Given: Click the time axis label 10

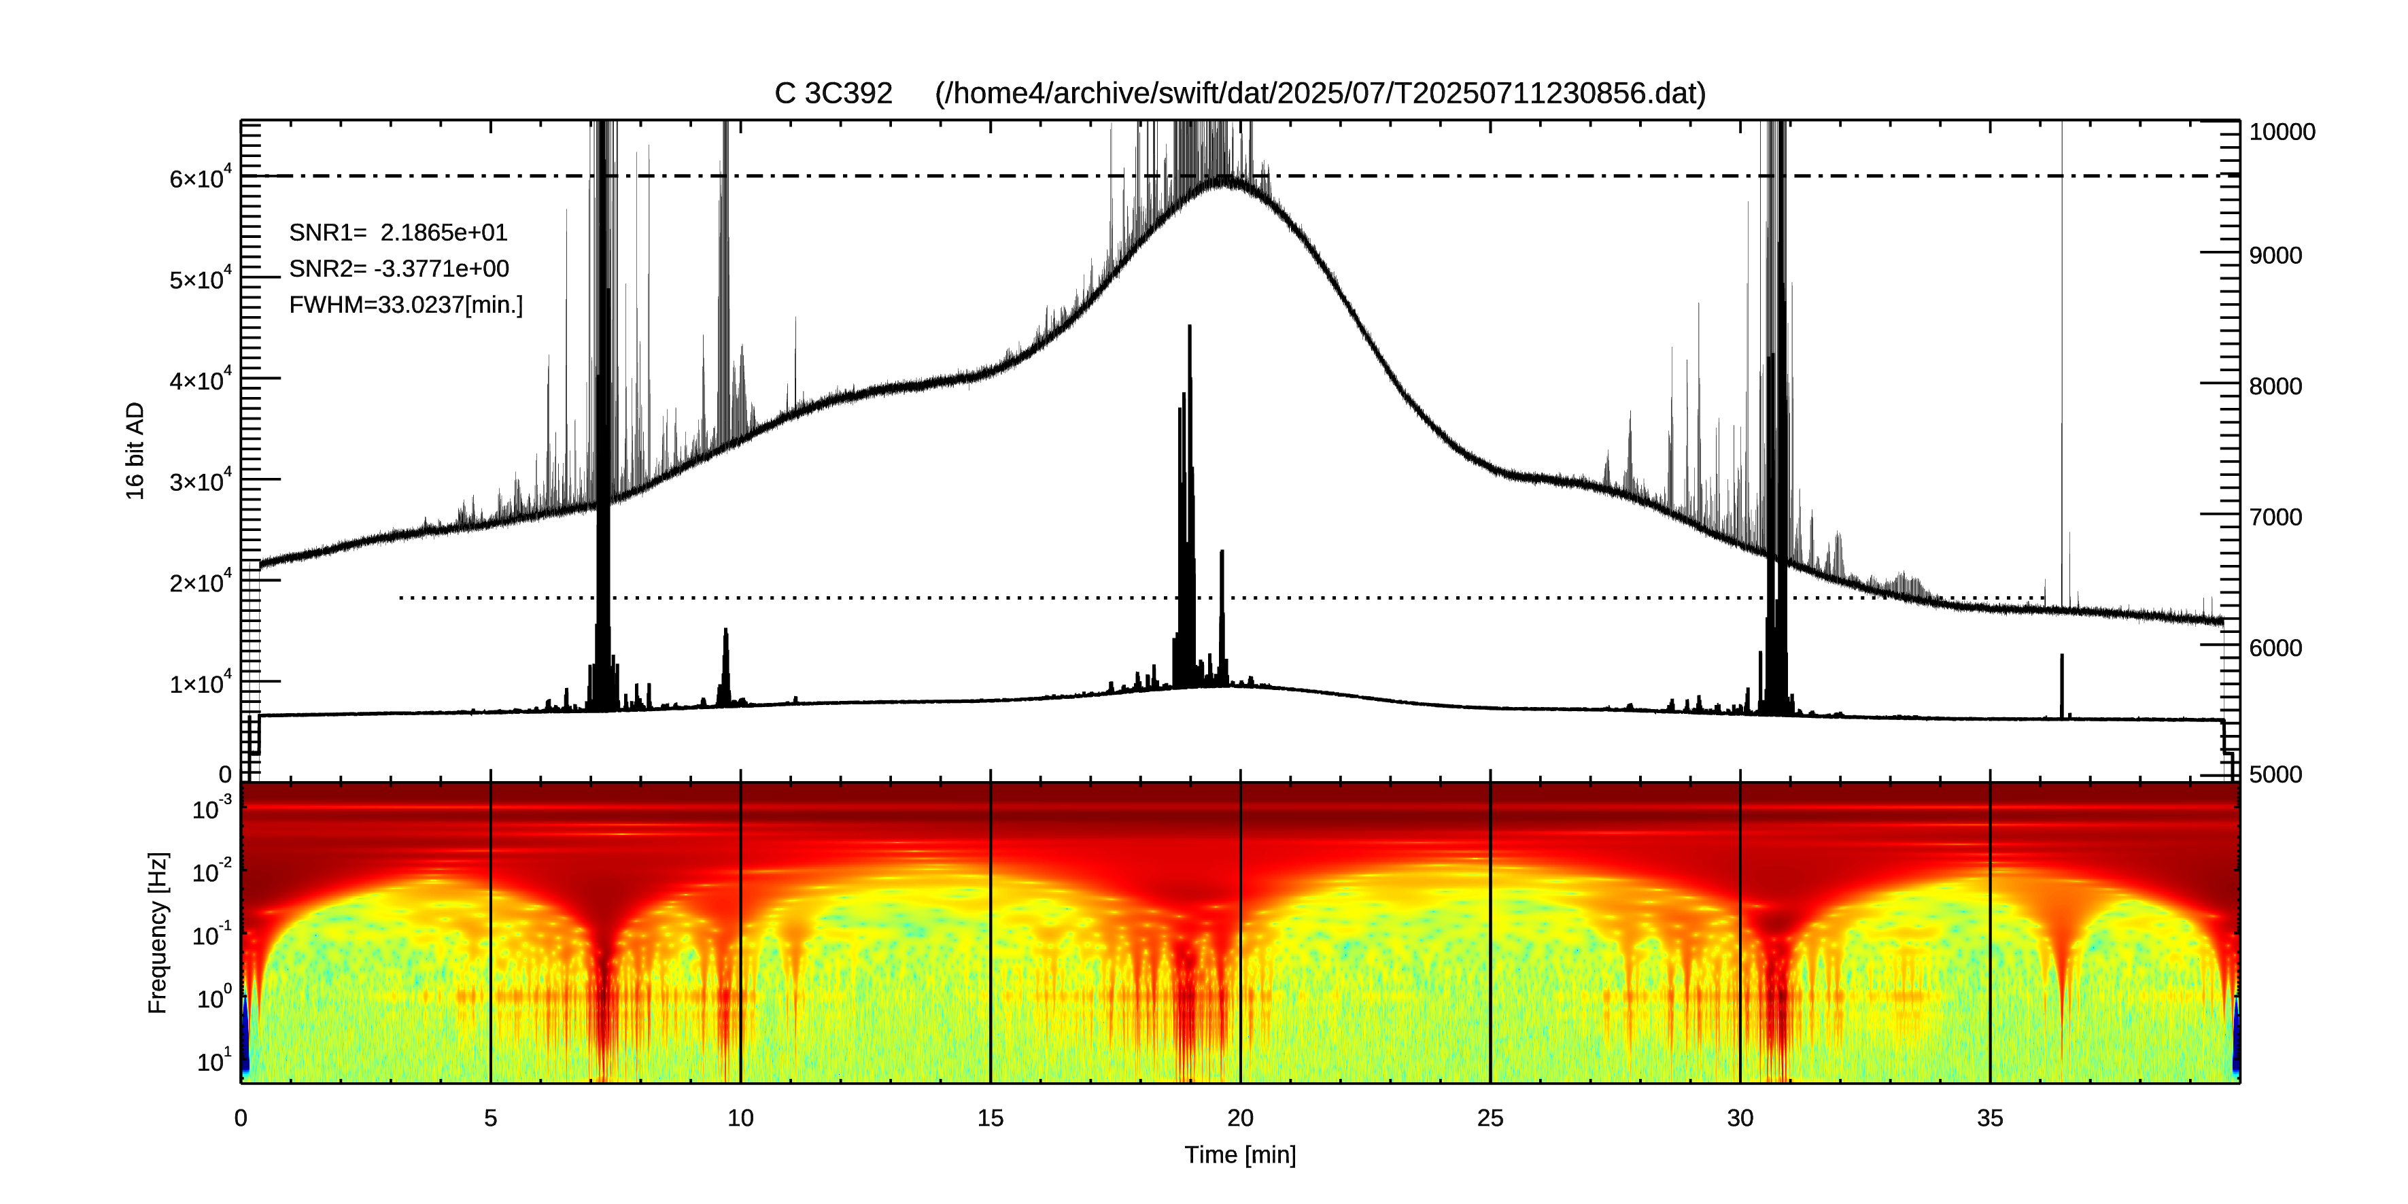Looking at the screenshot, I should (740, 1118).
